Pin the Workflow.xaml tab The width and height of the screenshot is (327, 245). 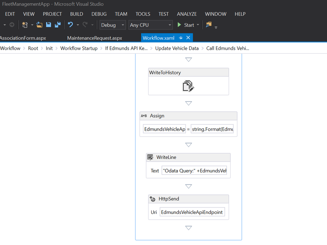click(181, 38)
